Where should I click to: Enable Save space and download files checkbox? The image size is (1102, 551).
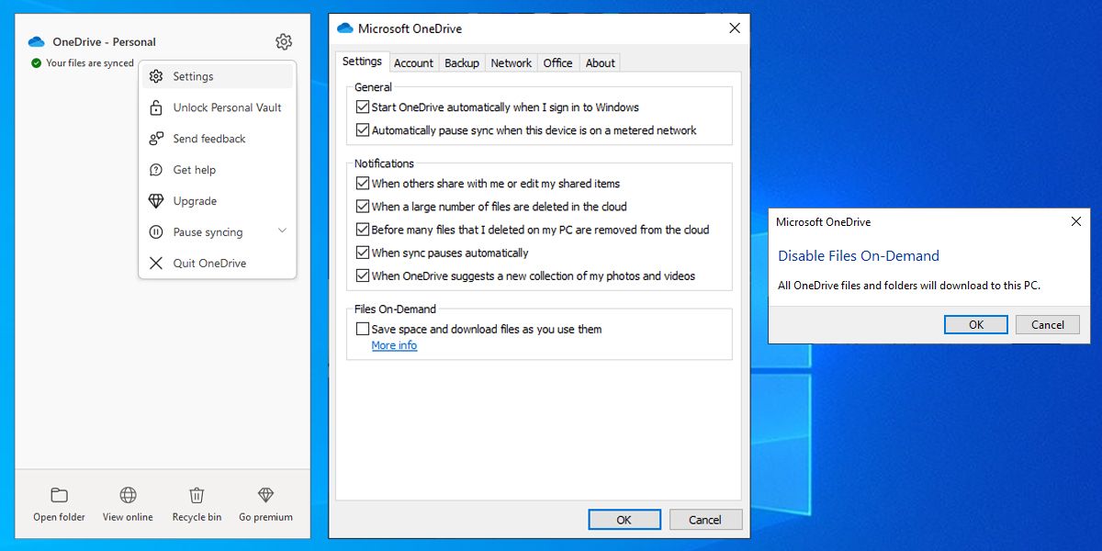click(363, 329)
